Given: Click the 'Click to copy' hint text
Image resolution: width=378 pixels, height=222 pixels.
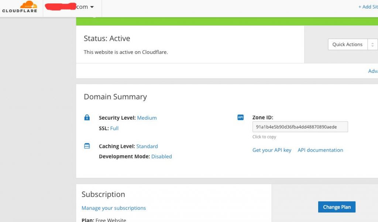Looking at the screenshot, I should coord(264,137).
